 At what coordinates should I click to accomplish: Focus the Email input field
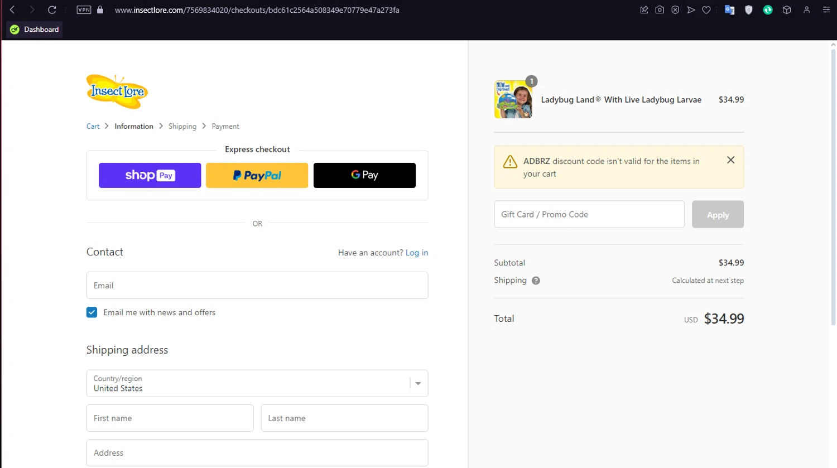point(257,285)
